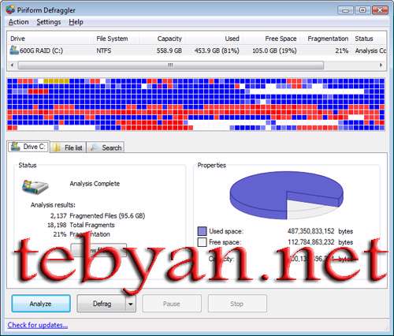
Task: Click the Analyze button
Action: (x=41, y=304)
